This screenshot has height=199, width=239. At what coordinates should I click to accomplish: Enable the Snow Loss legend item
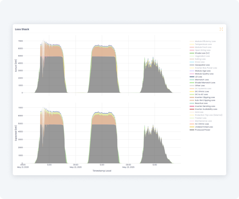coord(197,62)
